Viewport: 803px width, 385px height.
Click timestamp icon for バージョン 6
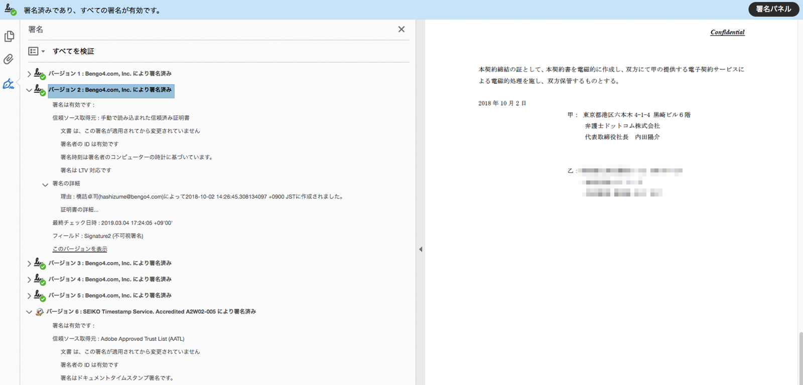click(x=40, y=312)
